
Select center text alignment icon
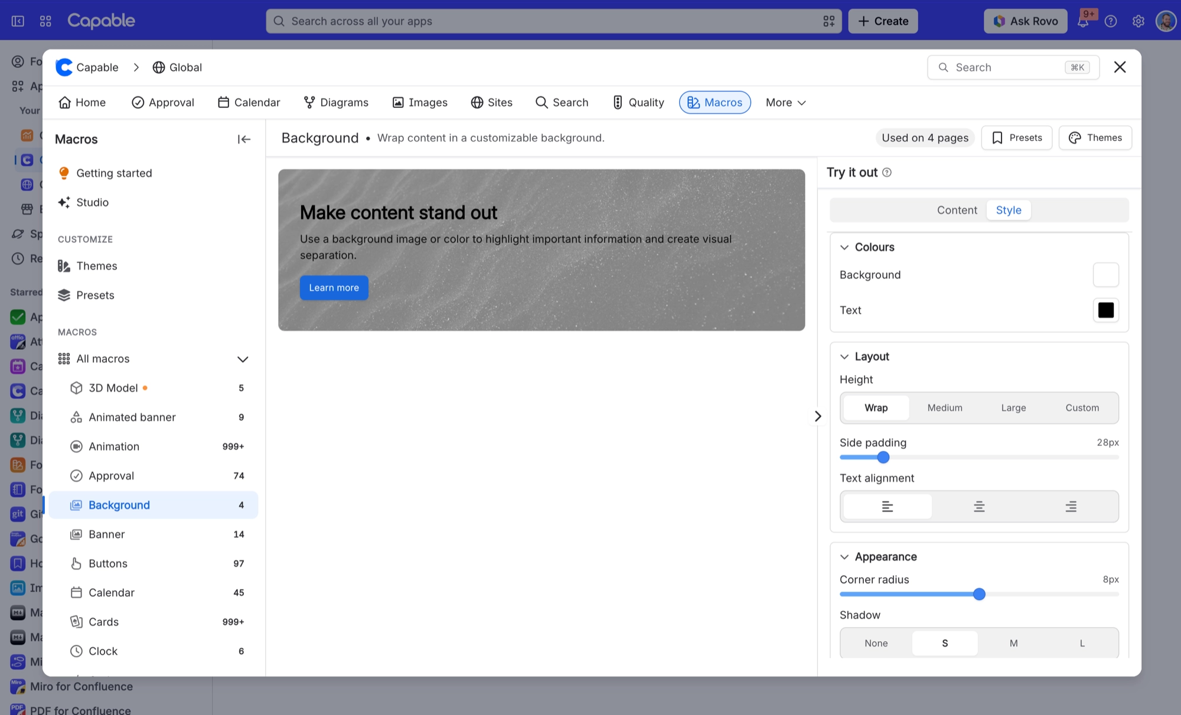[x=979, y=506]
